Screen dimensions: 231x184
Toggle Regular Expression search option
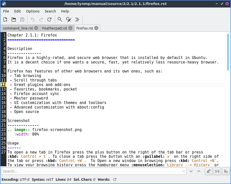(x=226, y=171)
